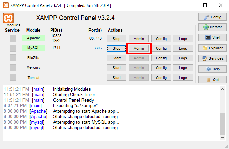
Task: Open Netstat via the globe icon
Action: (x=212, y=27)
